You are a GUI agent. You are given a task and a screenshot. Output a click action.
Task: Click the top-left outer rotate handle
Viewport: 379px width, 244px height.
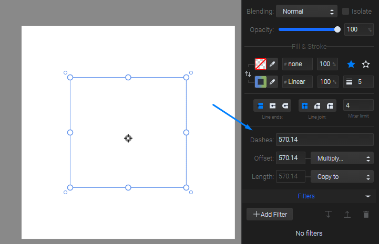(x=65, y=72)
